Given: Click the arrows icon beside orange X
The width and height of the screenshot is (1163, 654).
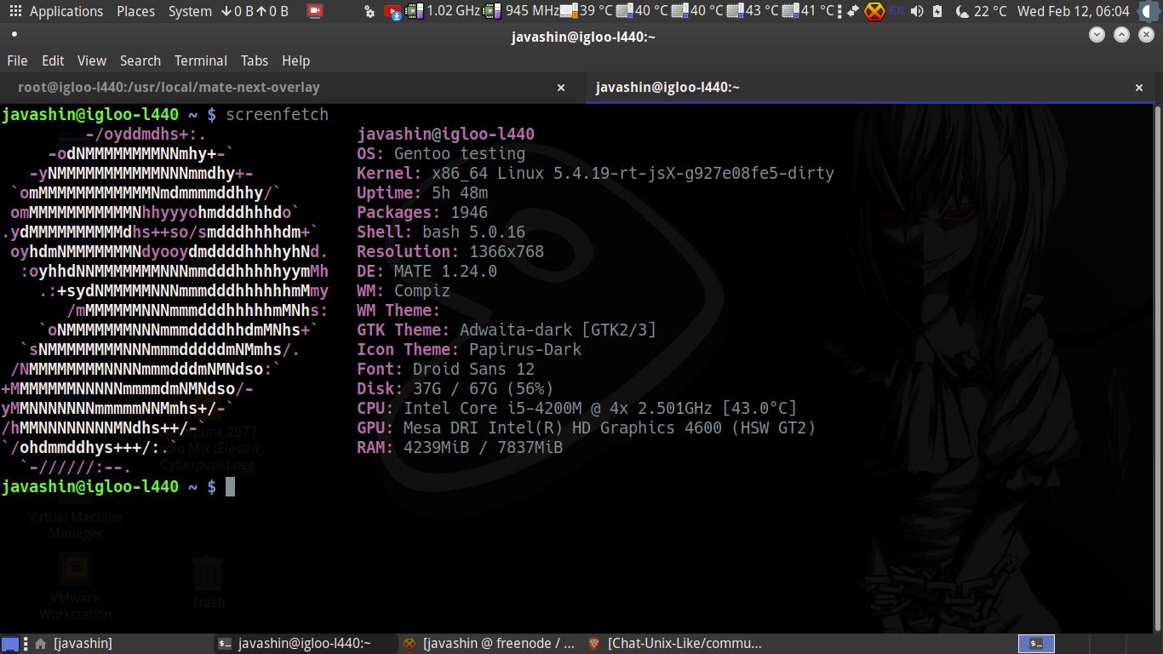Looking at the screenshot, I should pos(852,11).
